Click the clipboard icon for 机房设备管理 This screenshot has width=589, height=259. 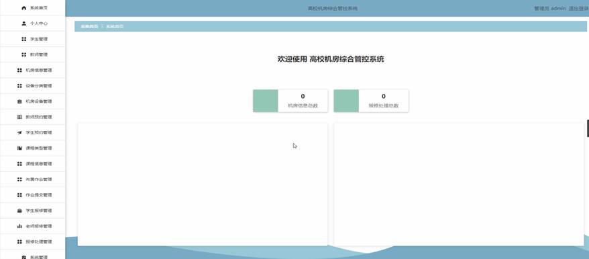click(x=19, y=101)
